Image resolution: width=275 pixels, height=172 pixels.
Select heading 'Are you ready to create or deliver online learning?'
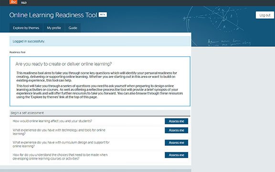click(63, 64)
